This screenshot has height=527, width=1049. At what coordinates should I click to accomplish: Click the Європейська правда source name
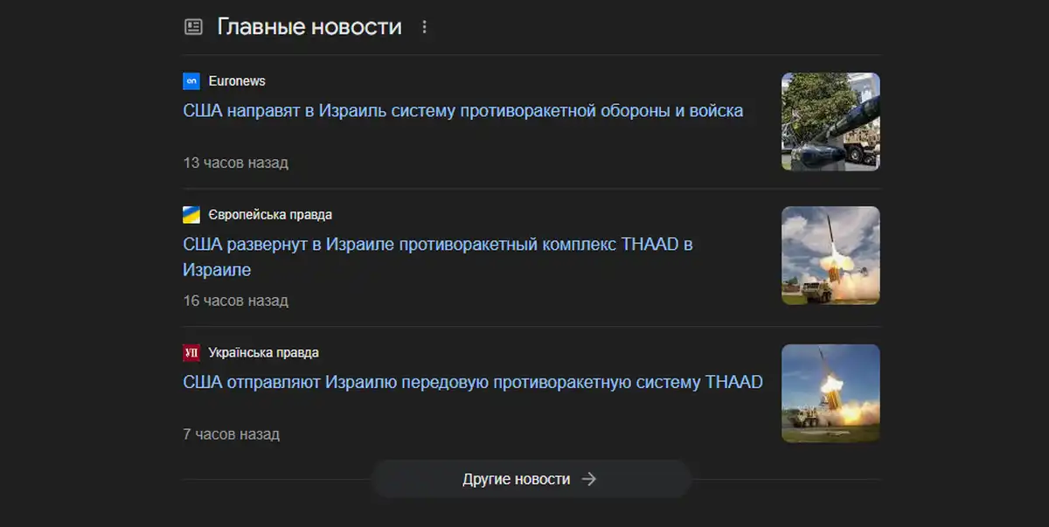pyautogui.click(x=270, y=215)
